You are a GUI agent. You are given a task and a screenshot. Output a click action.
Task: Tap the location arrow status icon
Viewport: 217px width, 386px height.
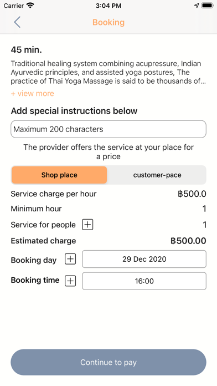coord(197,6)
